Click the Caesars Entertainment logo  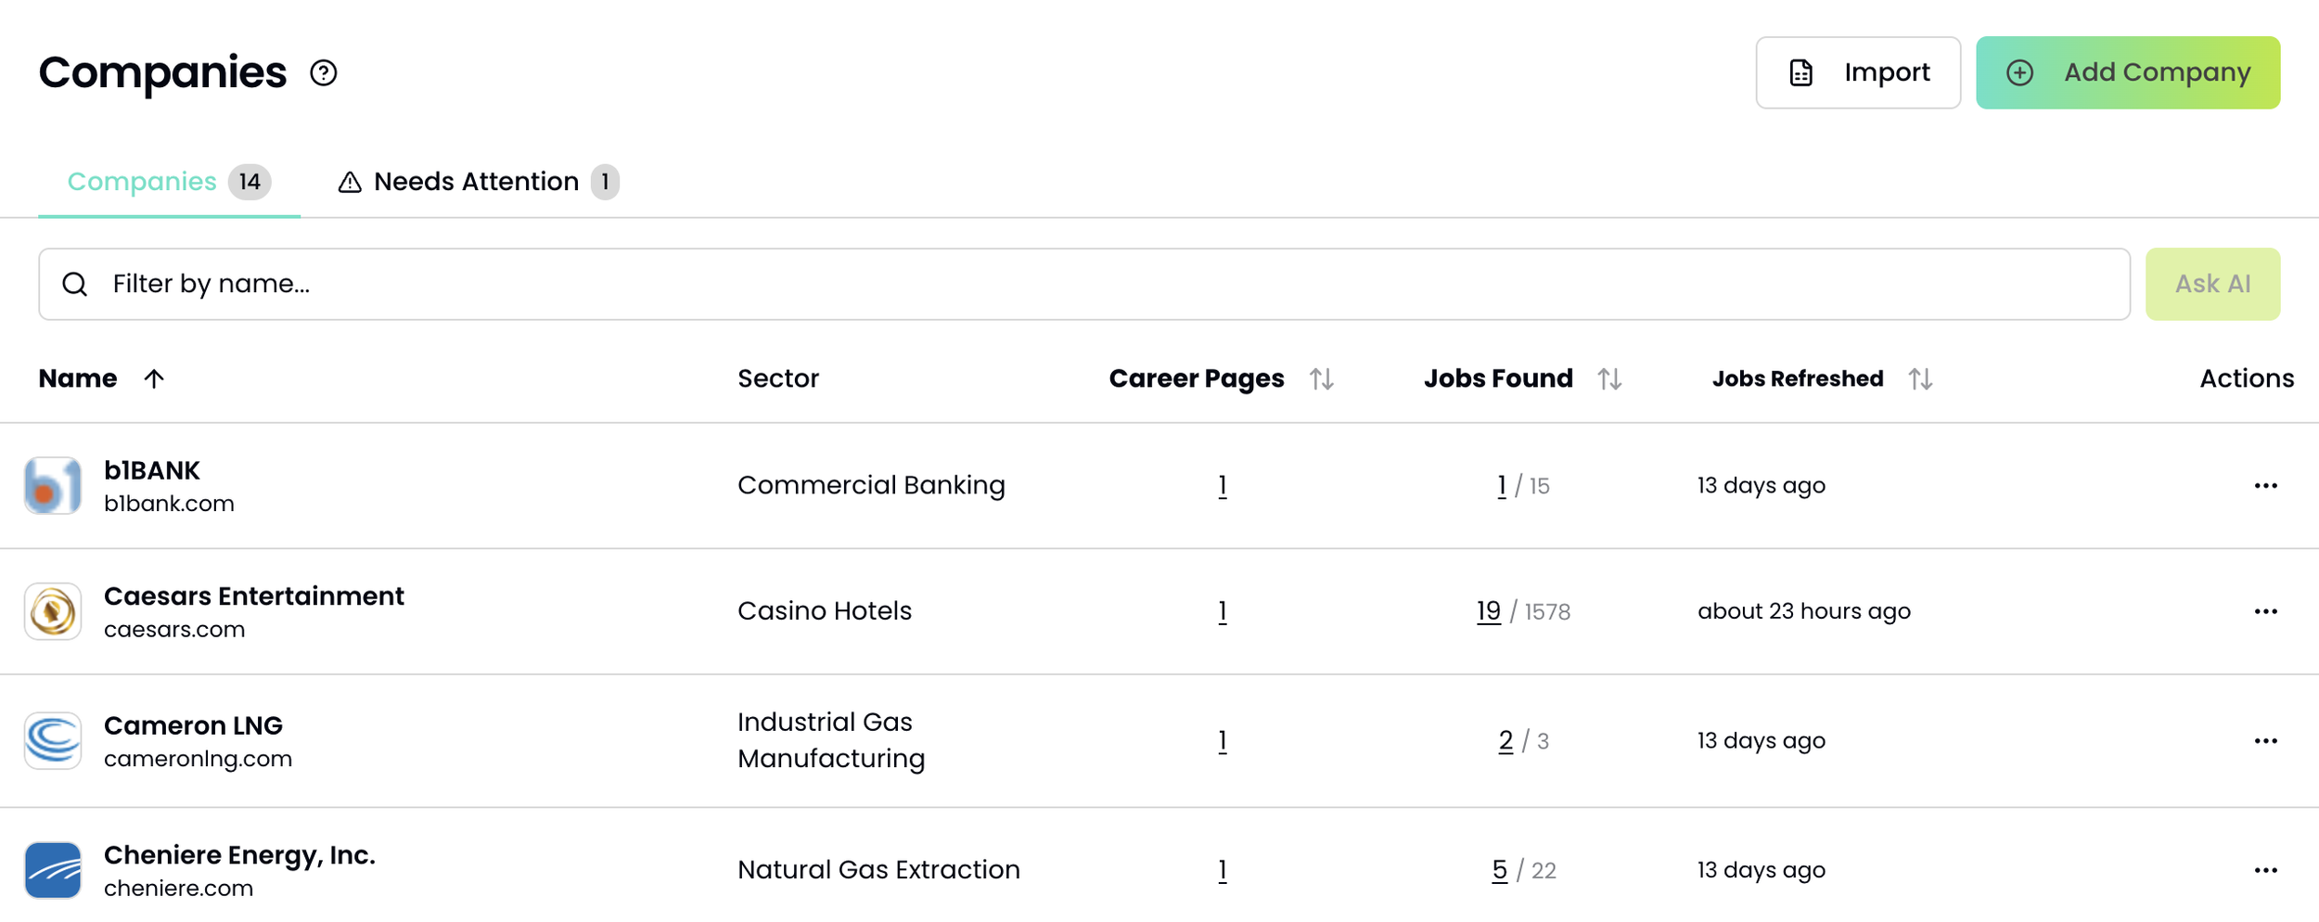tap(53, 611)
